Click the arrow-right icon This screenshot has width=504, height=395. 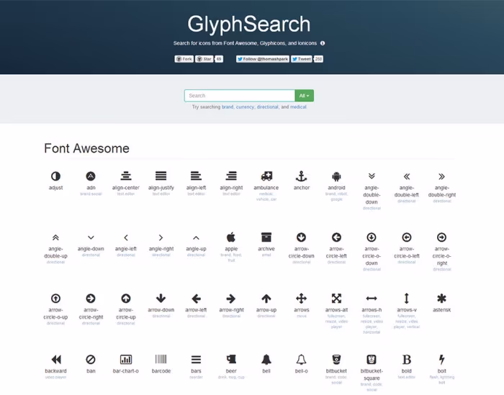[x=231, y=299]
